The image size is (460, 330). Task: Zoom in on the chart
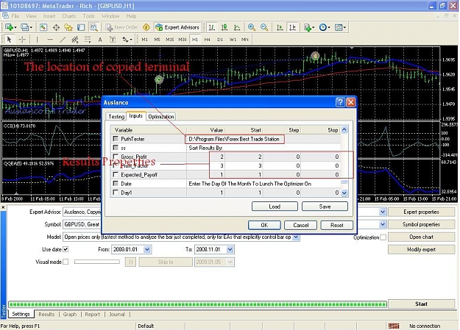tap(252, 27)
